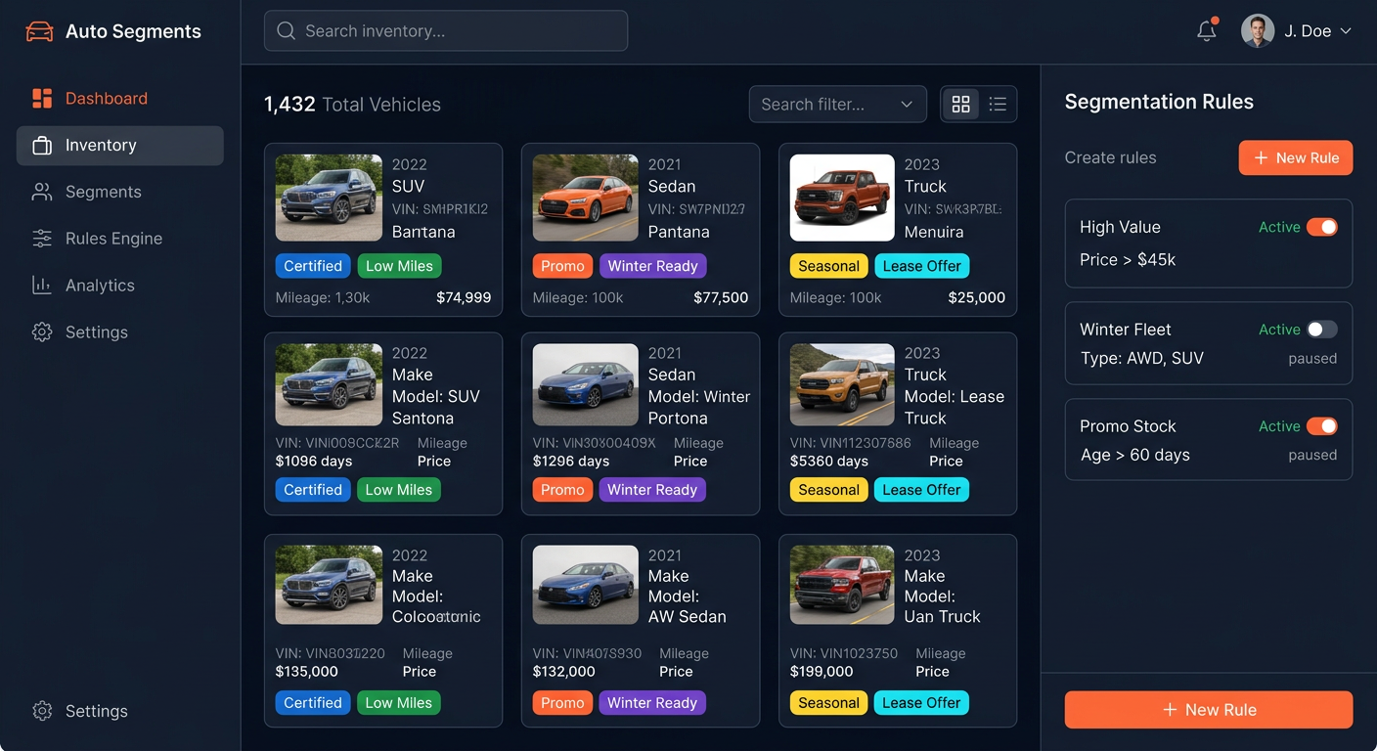Viewport: 1377px width, 751px height.
Task: Open the orange Lease Truck thumbnail
Action: [x=842, y=384]
